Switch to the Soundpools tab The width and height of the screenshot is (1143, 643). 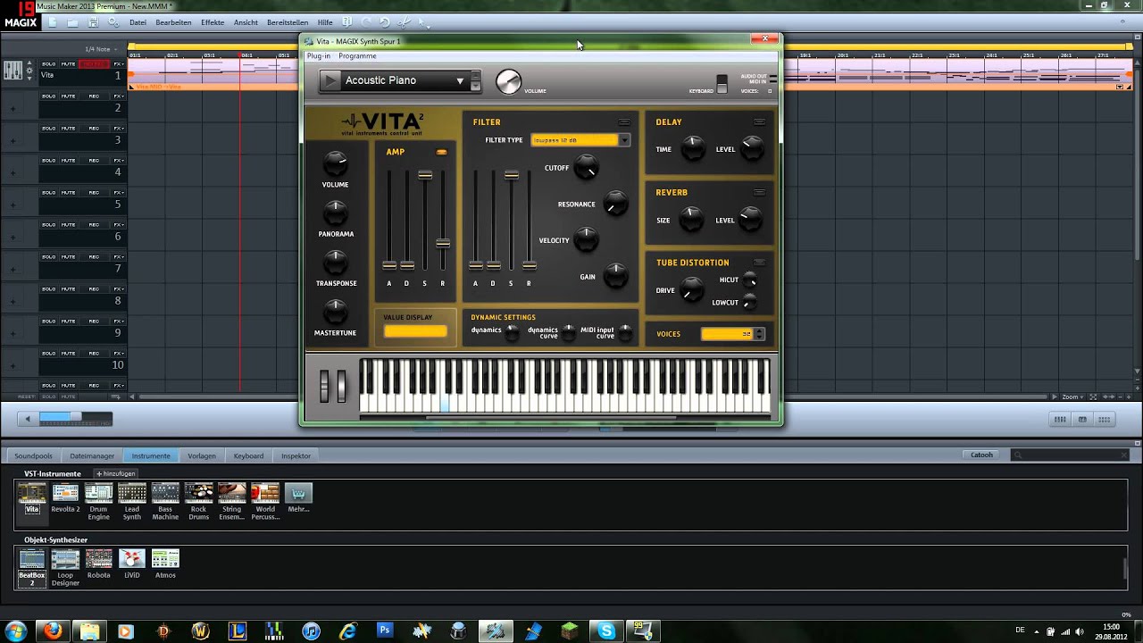[x=33, y=455]
